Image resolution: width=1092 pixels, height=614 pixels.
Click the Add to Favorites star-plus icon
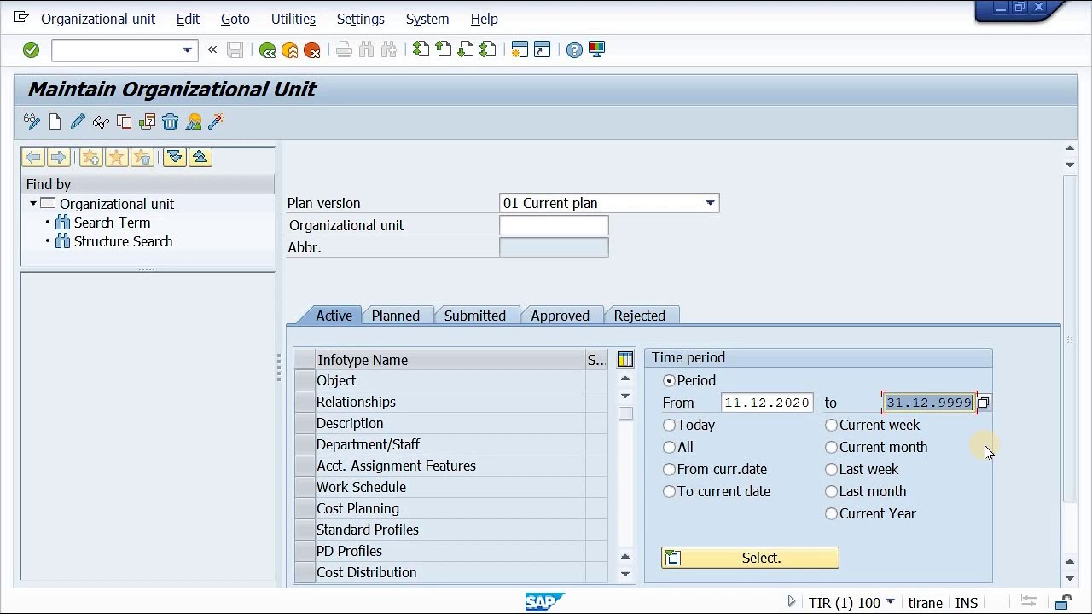pos(91,158)
